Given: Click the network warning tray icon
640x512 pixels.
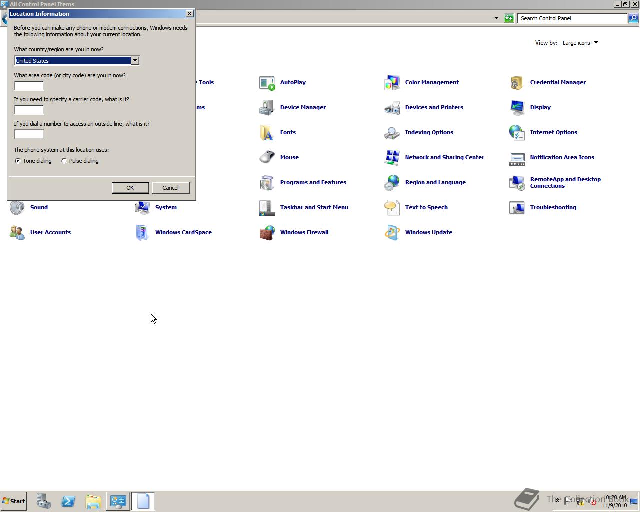Looking at the screenshot, I should coord(580,501).
